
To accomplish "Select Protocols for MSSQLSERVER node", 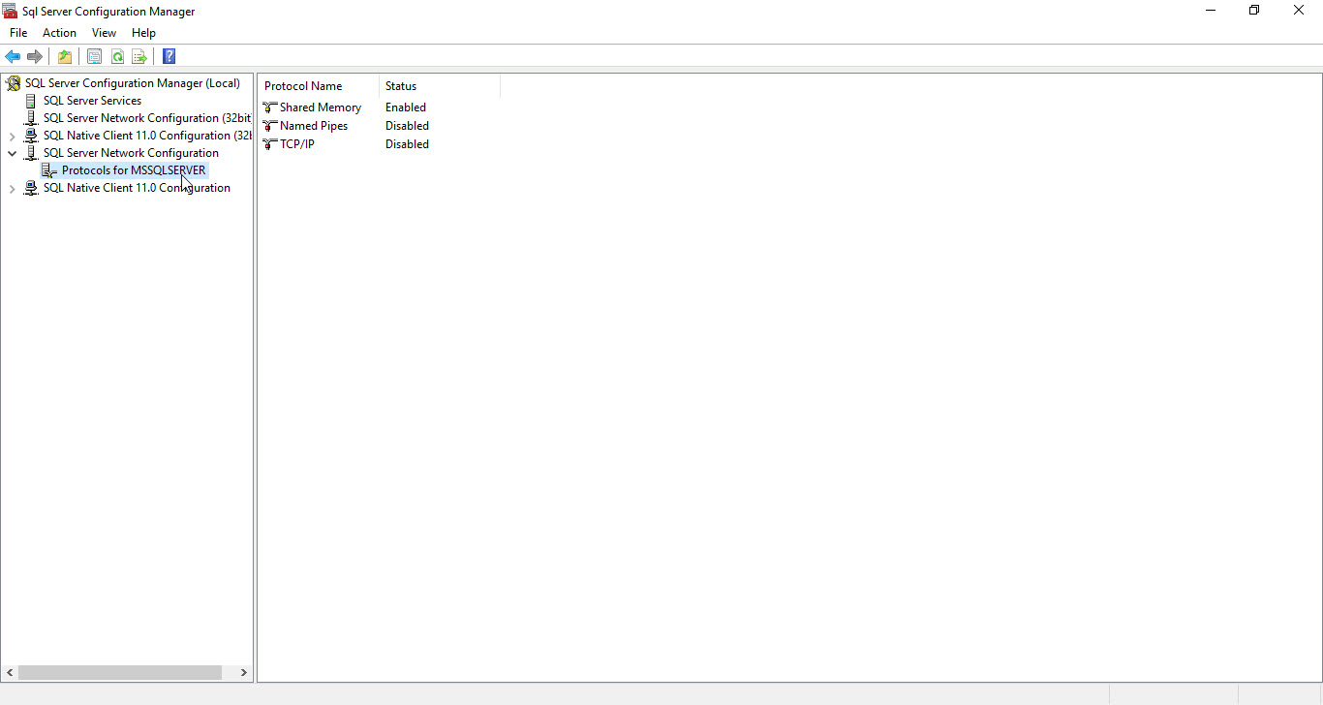I will point(132,169).
